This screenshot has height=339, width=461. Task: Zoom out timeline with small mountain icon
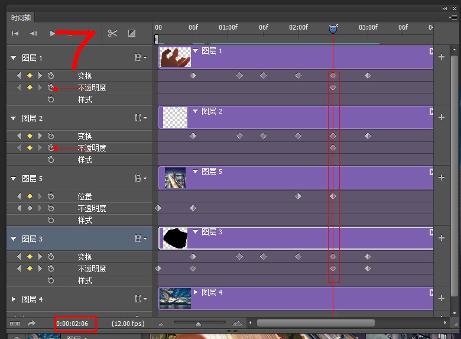[x=161, y=324]
